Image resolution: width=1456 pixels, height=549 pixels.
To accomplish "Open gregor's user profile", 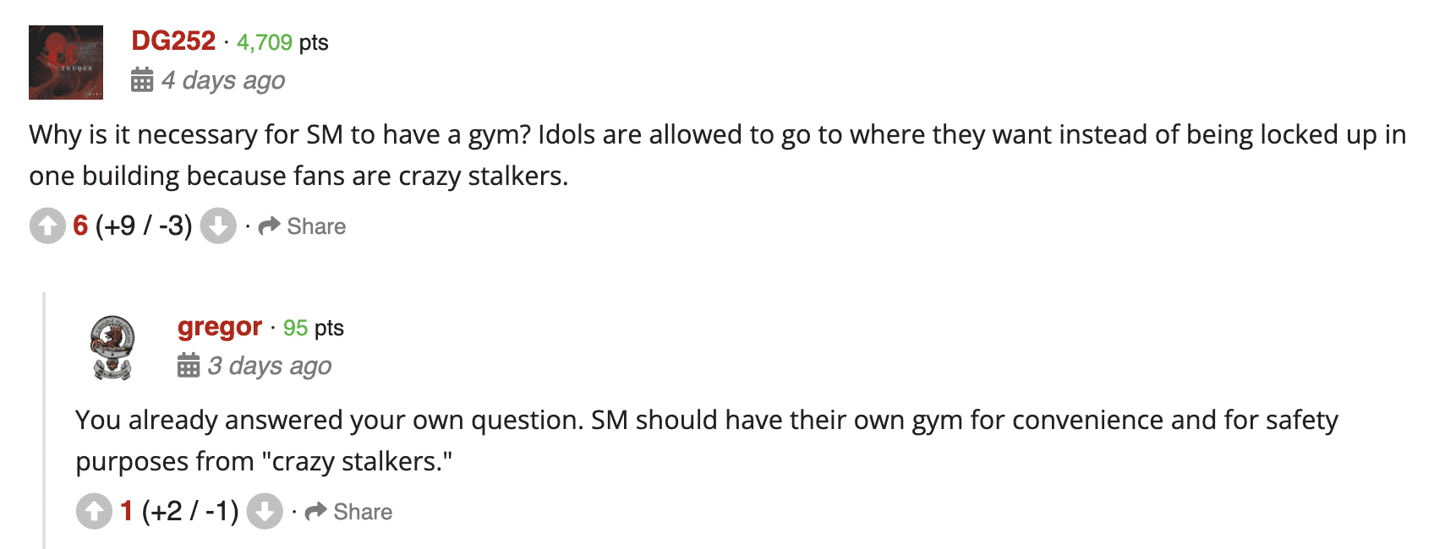I will coord(218,327).
